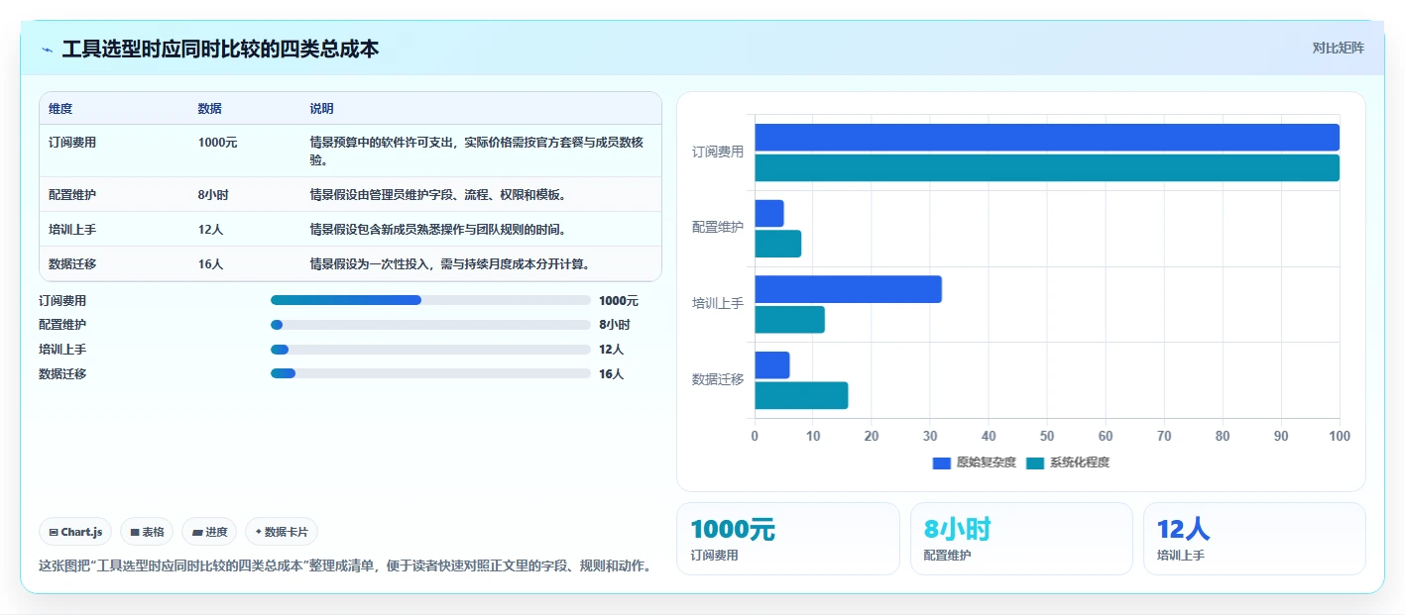Select the 进度 chip

[209, 532]
